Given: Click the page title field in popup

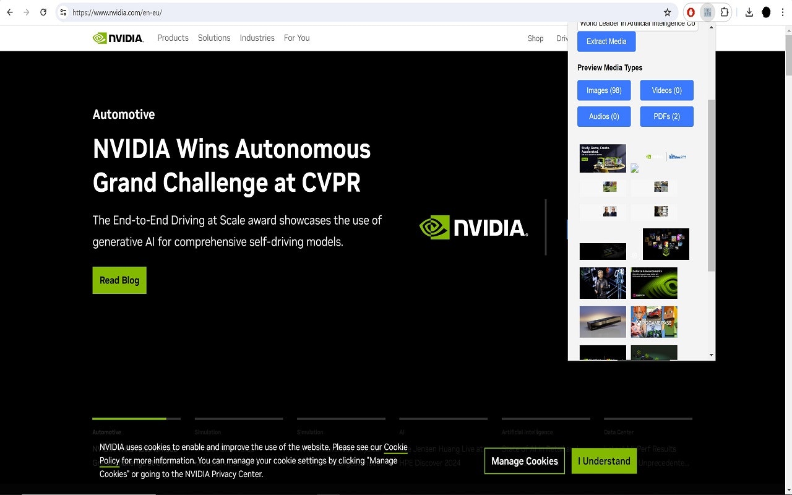Looking at the screenshot, I should click(x=637, y=25).
